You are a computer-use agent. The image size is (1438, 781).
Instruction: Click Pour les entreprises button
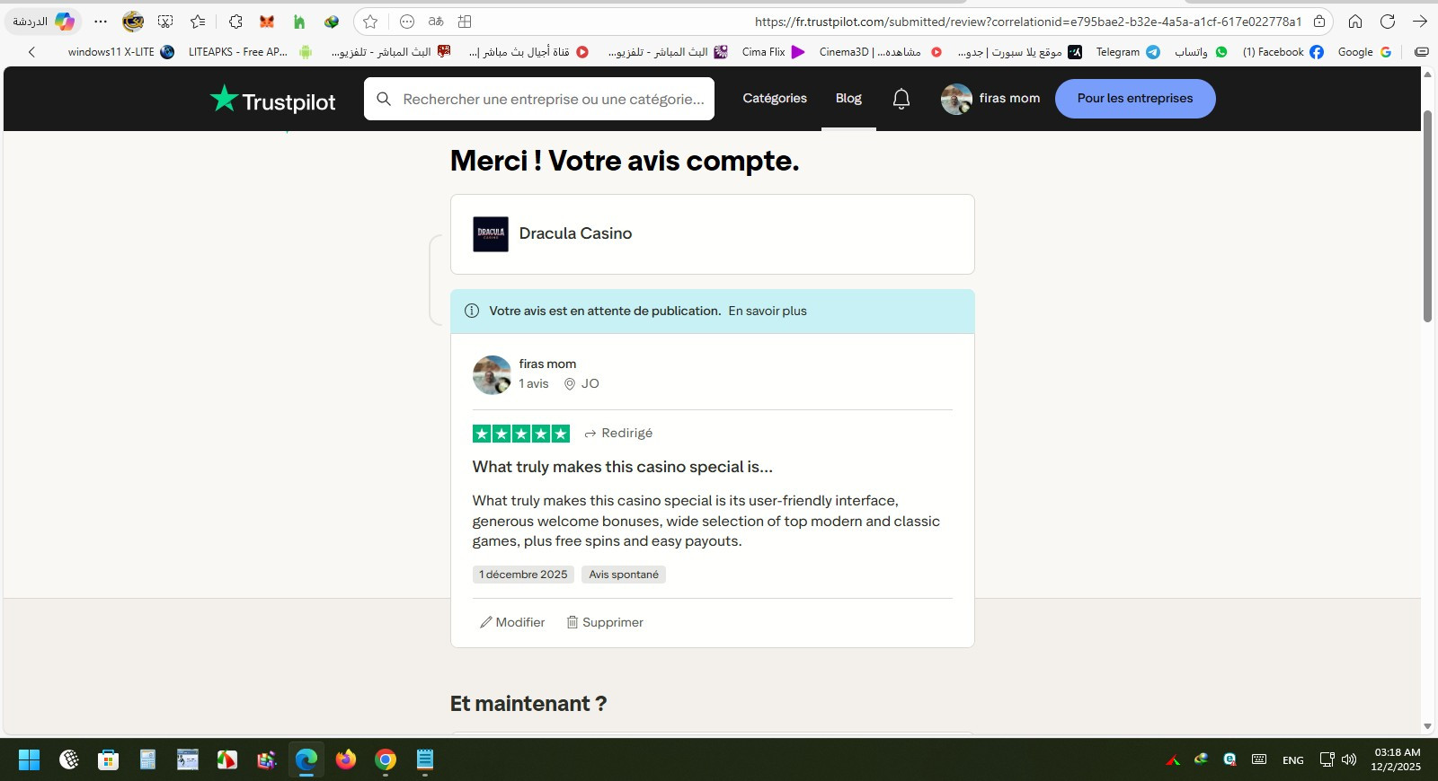pos(1135,99)
